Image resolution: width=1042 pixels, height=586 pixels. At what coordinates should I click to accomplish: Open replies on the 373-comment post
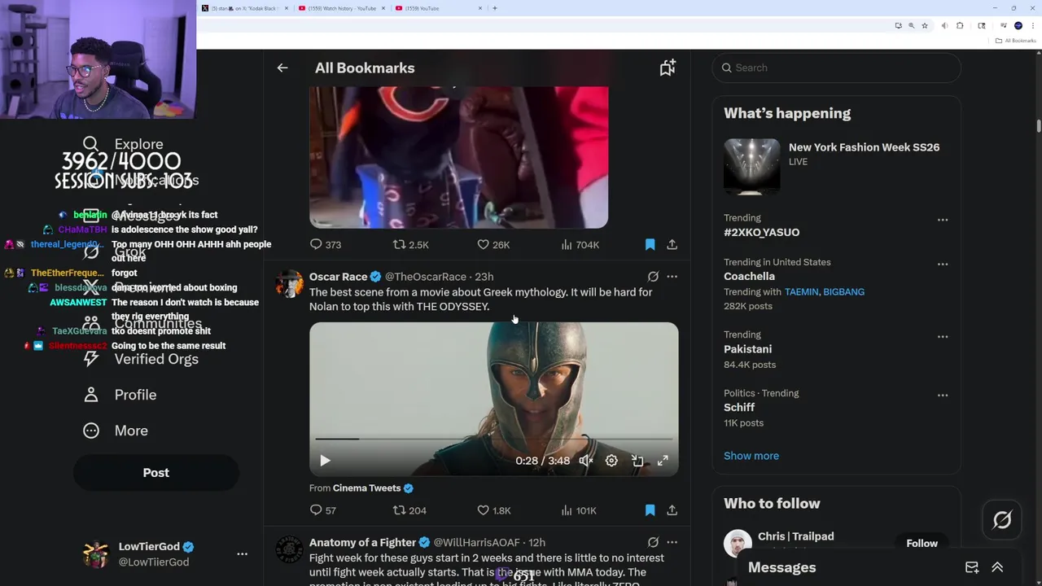325,244
